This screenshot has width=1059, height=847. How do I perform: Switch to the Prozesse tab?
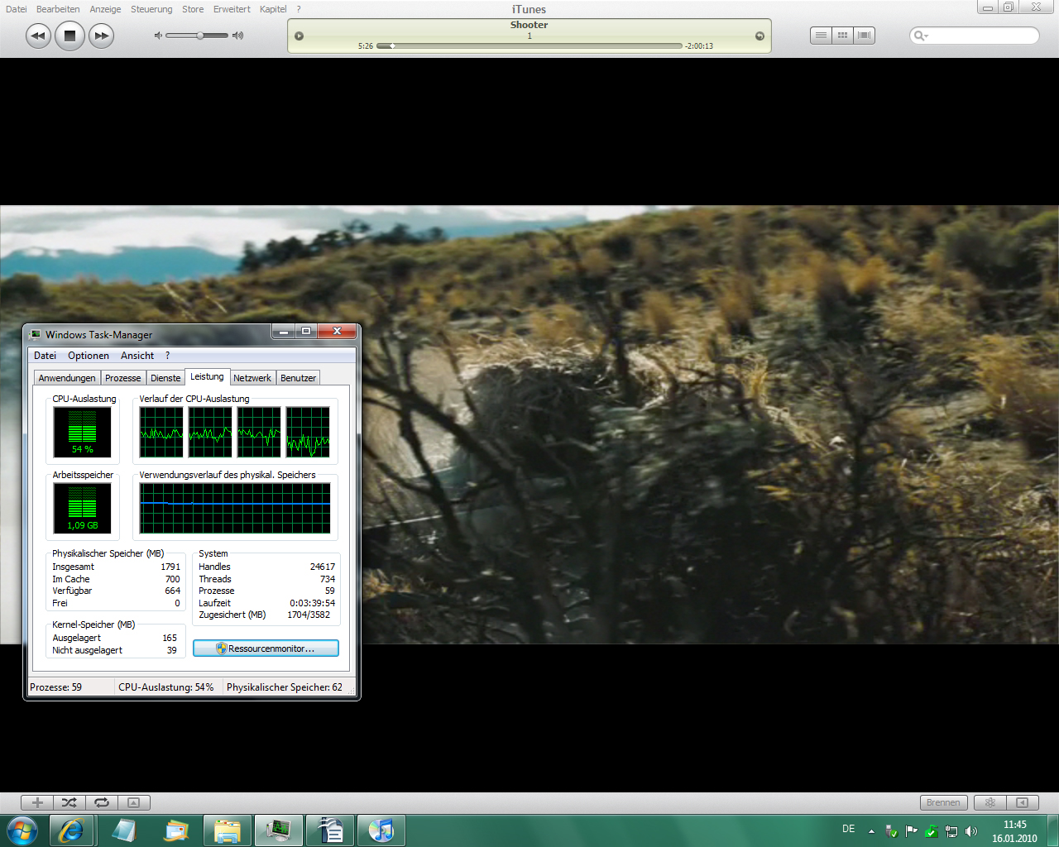[122, 378]
